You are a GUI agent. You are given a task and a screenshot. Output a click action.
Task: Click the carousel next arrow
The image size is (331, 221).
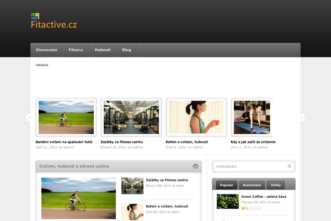pos(302,117)
